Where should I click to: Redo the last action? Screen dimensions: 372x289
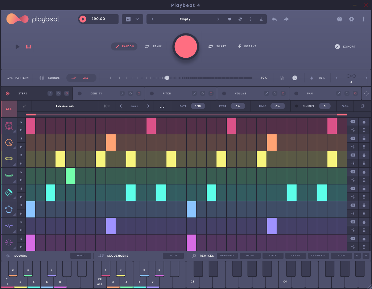tap(286, 19)
